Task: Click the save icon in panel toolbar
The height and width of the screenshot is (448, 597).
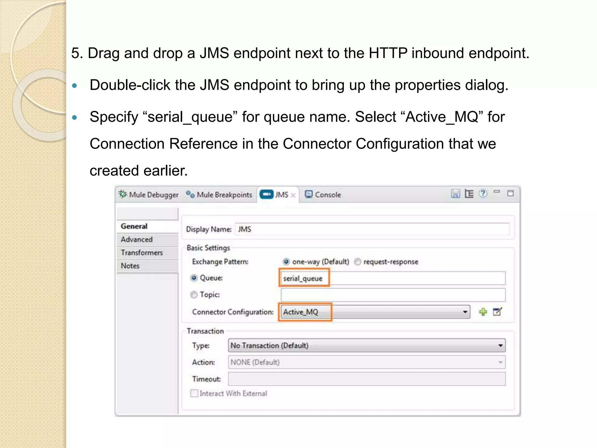Action: click(x=455, y=194)
